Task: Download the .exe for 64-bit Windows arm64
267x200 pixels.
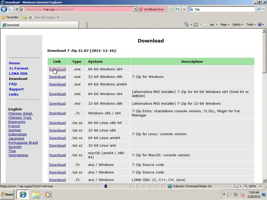Action: tap(57, 84)
